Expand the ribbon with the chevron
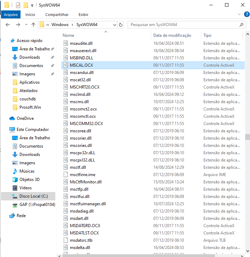 pyautogui.click(x=239, y=15)
